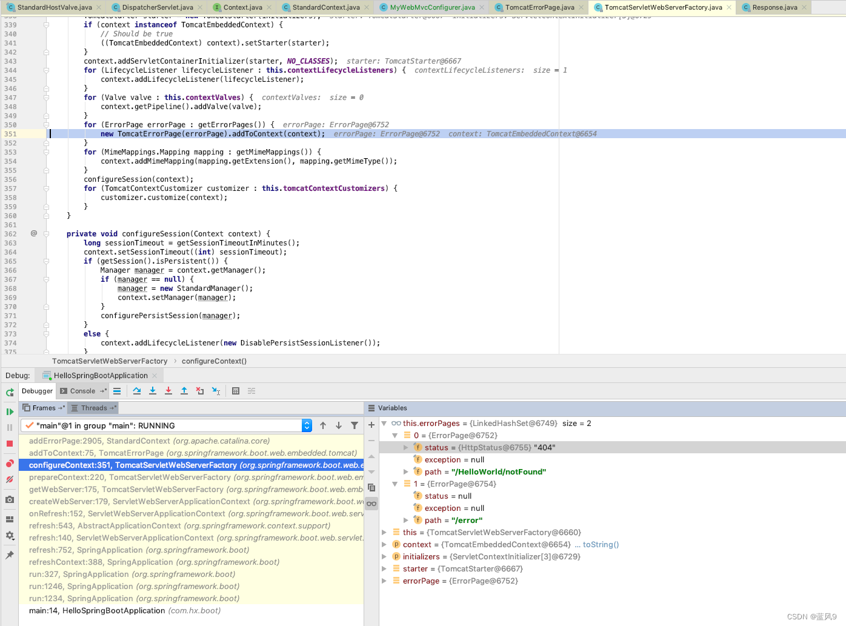Click the Rerun debug session icon
Screen dimensions: 846x626
click(10, 392)
